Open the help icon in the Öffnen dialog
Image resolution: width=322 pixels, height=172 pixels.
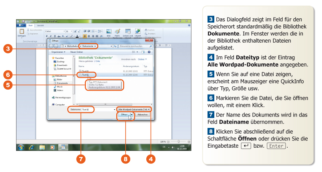(148, 52)
